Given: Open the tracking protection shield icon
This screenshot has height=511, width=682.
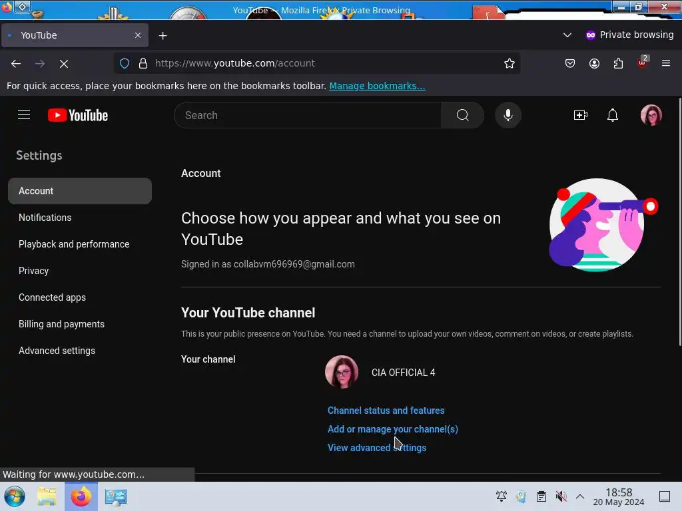Looking at the screenshot, I should 125,63.
